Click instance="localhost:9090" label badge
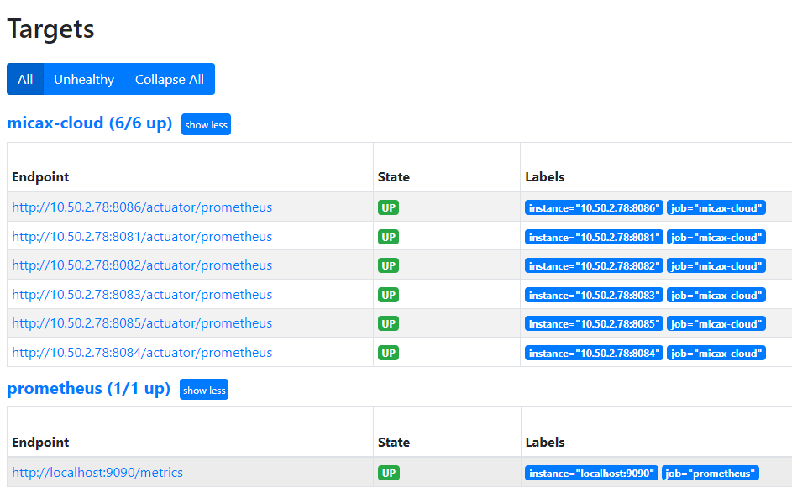 click(x=591, y=474)
